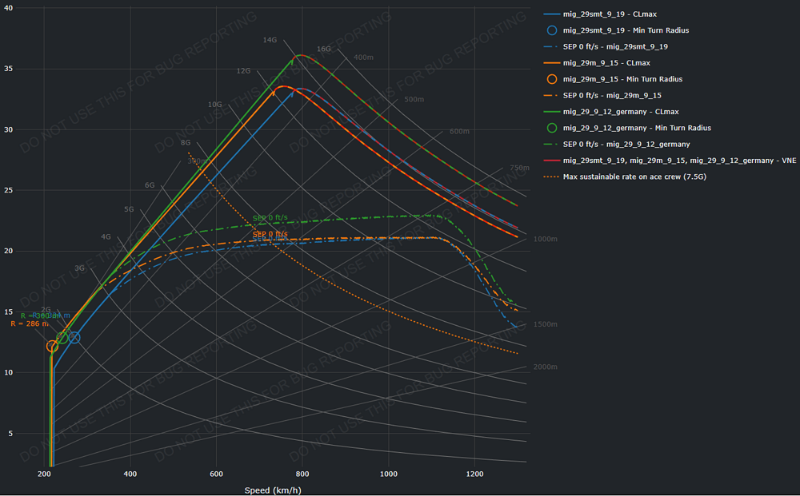
Task: Click the 1000m turn radius label
Action: pyautogui.click(x=545, y=240)
